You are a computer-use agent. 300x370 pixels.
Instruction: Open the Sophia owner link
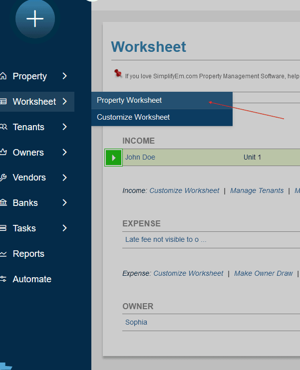[136, 322]
